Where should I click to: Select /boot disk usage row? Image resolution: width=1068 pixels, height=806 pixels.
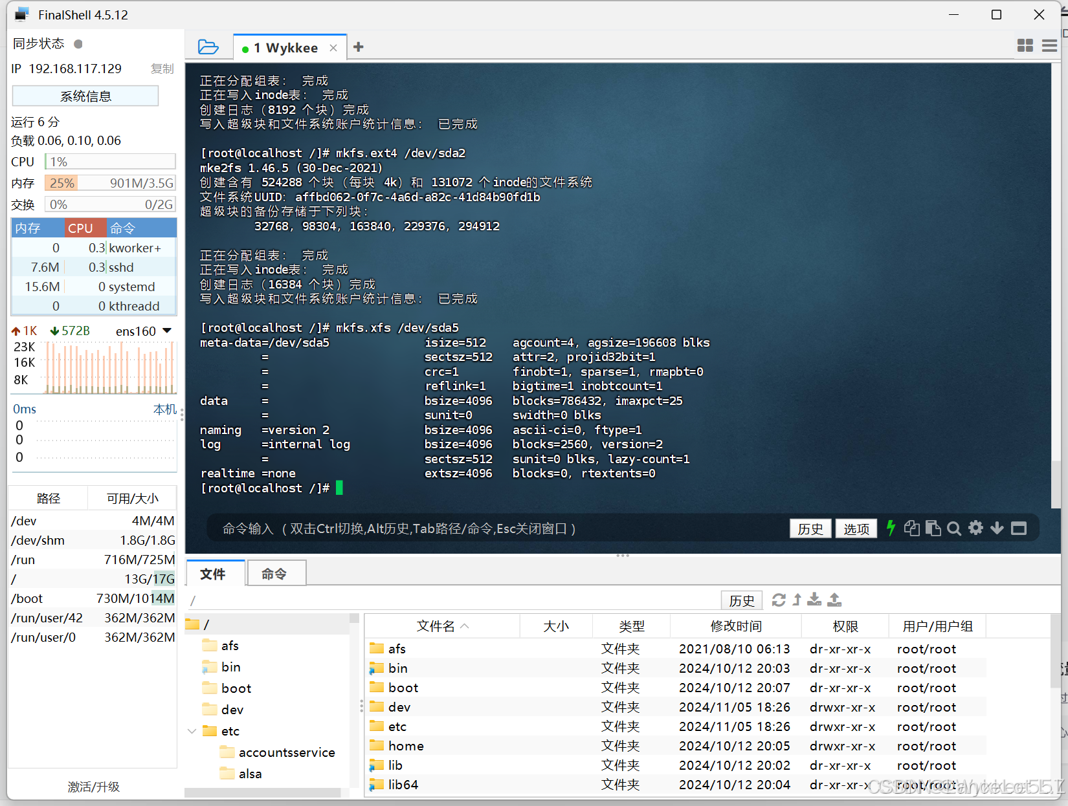click(x=93, y=598)
